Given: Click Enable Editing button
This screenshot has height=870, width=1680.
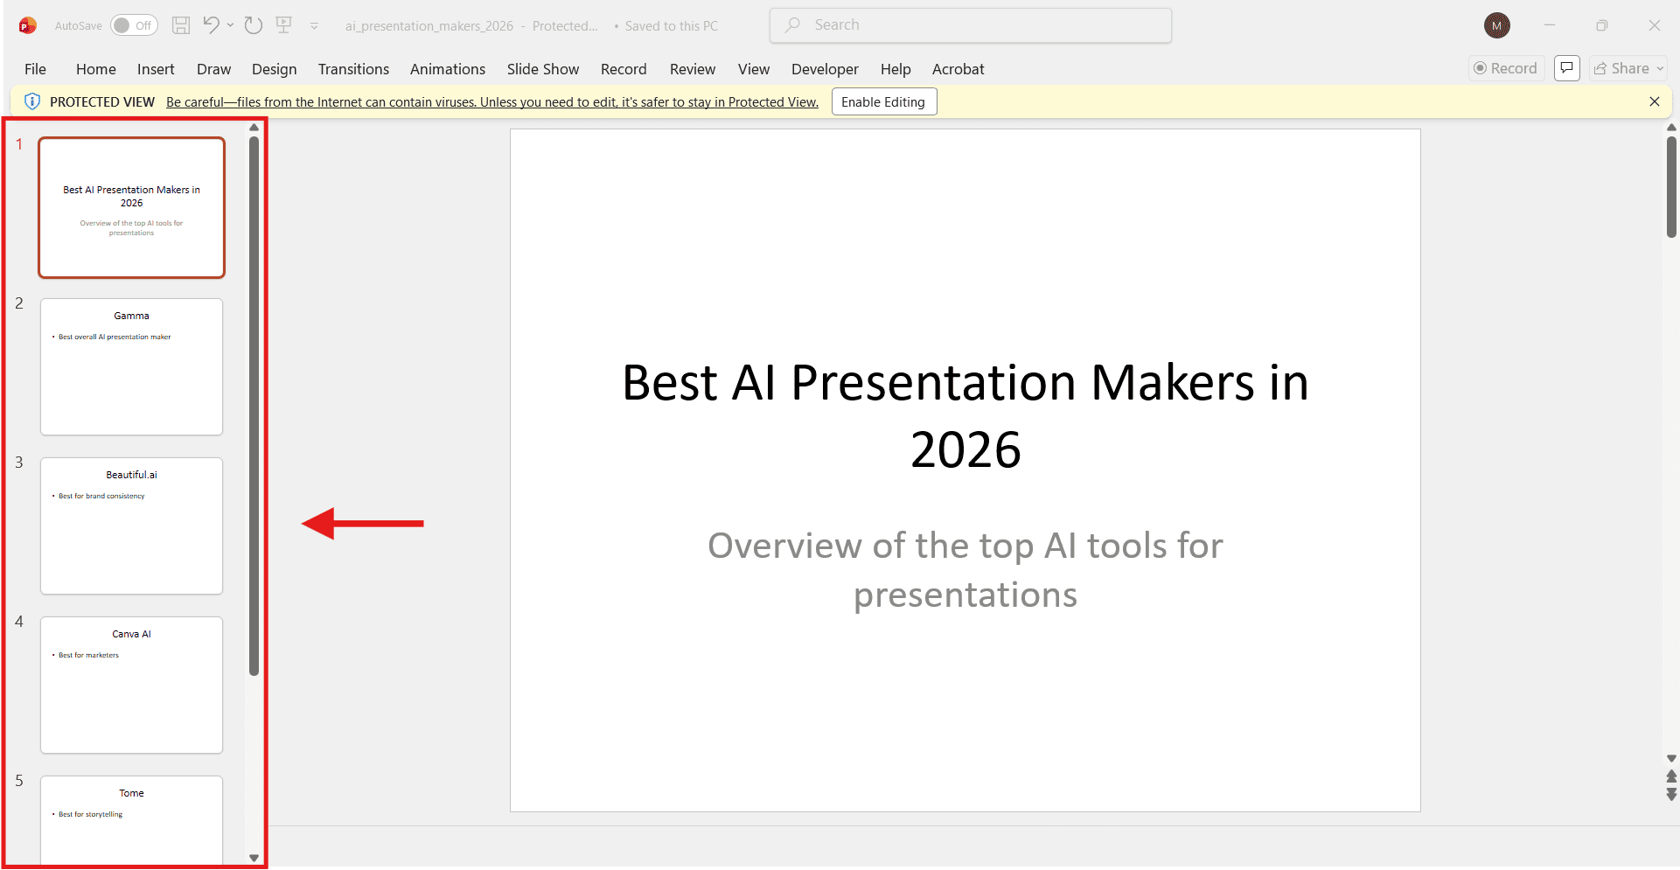Looking at the screenshot, I should 884,101.
